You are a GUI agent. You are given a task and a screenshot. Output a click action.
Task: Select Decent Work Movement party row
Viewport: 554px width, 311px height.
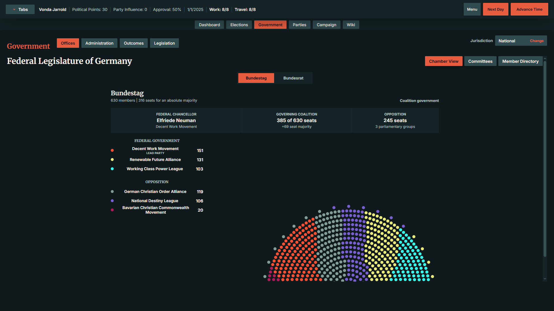(x=157, y=150)
